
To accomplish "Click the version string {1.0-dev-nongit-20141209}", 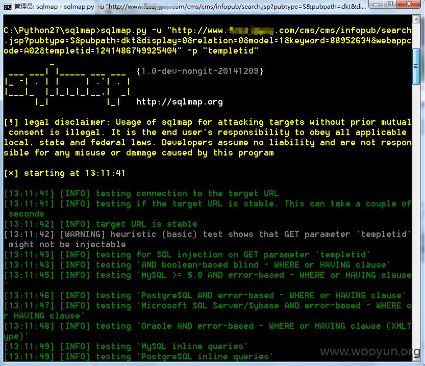I will click(x=200, y=71).
